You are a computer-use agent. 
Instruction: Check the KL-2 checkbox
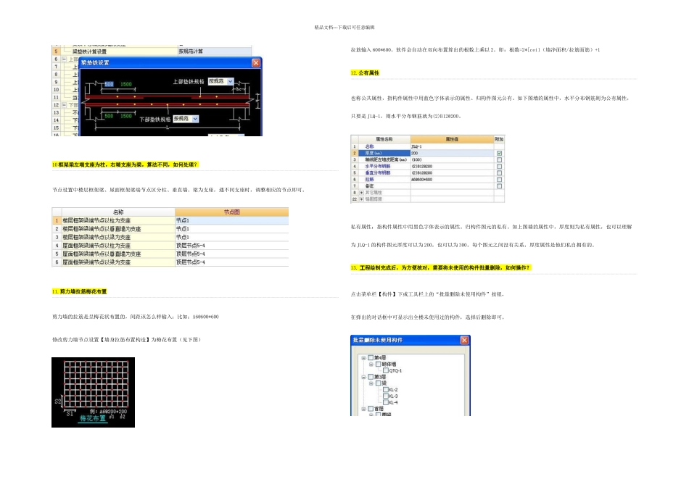click(x=386, y=390)
